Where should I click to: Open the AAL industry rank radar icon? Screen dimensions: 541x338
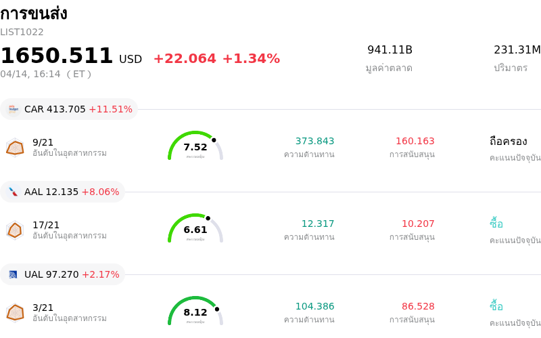15,230
